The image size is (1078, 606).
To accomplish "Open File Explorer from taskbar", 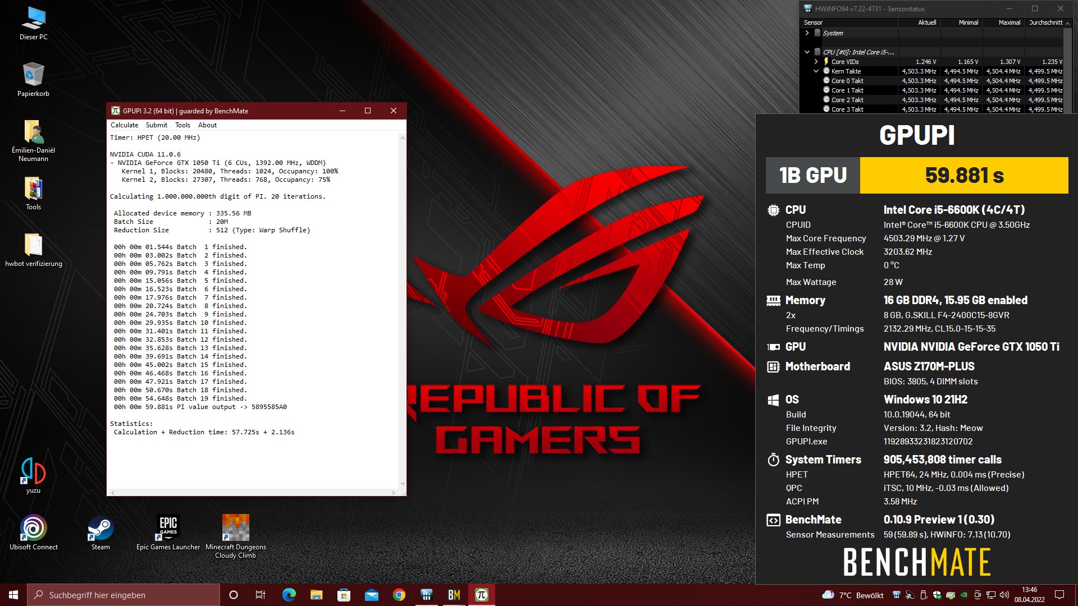I will (x=316, y=595).
